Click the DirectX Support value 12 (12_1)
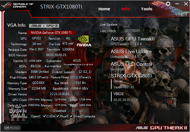The width and height of the screenshot is (190, 132). point(85,72)
